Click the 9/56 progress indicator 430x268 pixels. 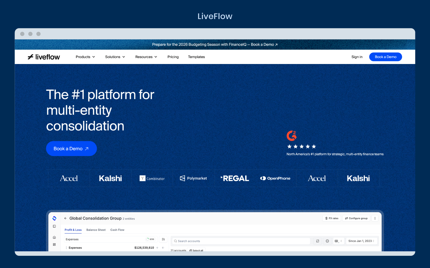point(150,239)
